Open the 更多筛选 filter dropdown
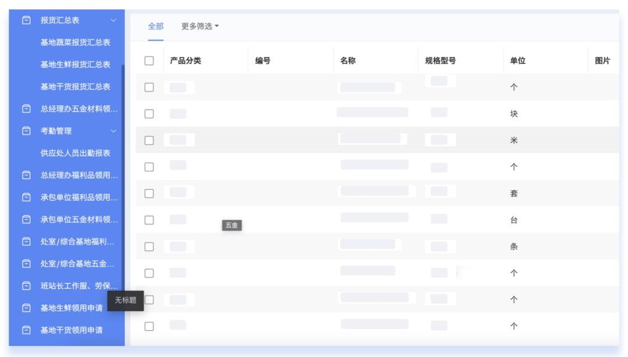 point(196,26)
